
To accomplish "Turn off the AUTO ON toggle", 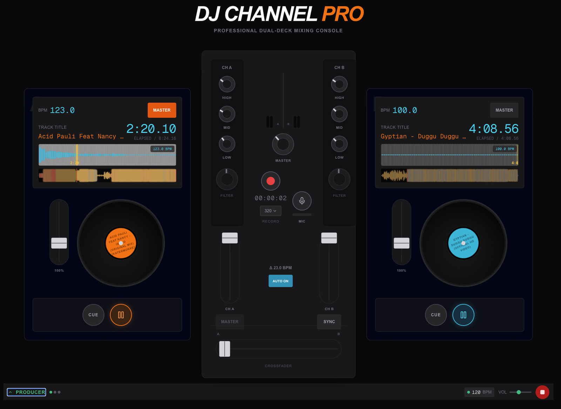I will 280,281.
